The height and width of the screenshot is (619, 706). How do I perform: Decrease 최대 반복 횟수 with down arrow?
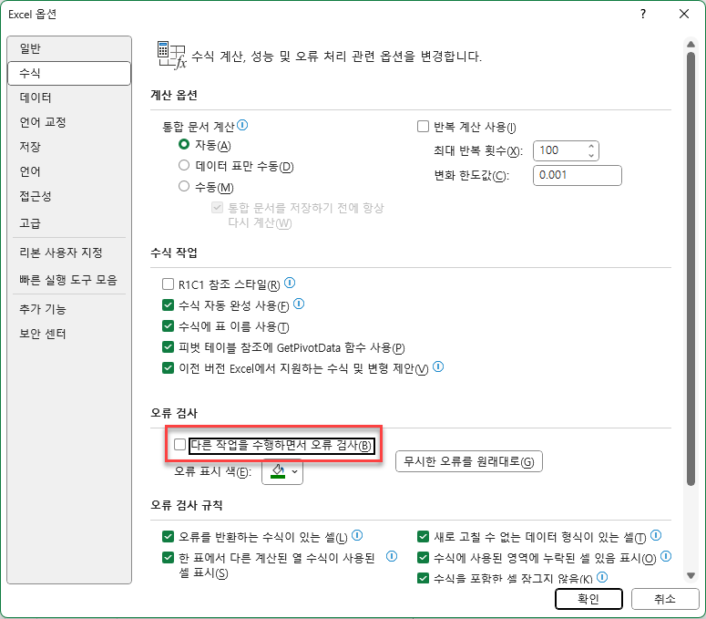coord(591,155)
